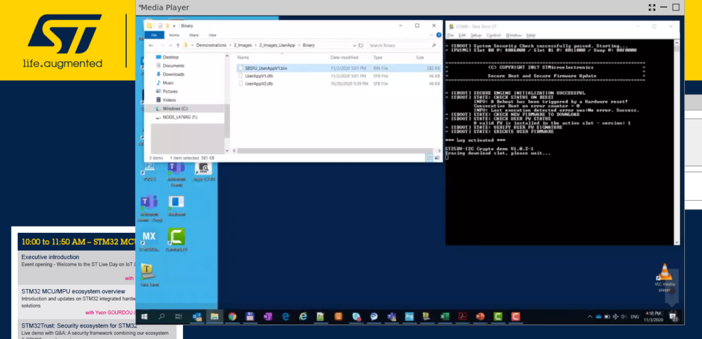The height and width of the screenshot is (339, 702).
Task: Open Logic desktop shortcut
Action: pyautogui.click(x=203, y=172)
